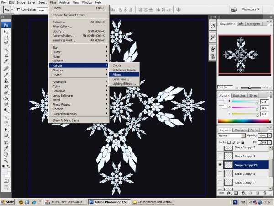274x206 pixels.
Task: Open the Swatches tab
Action: 239,96
